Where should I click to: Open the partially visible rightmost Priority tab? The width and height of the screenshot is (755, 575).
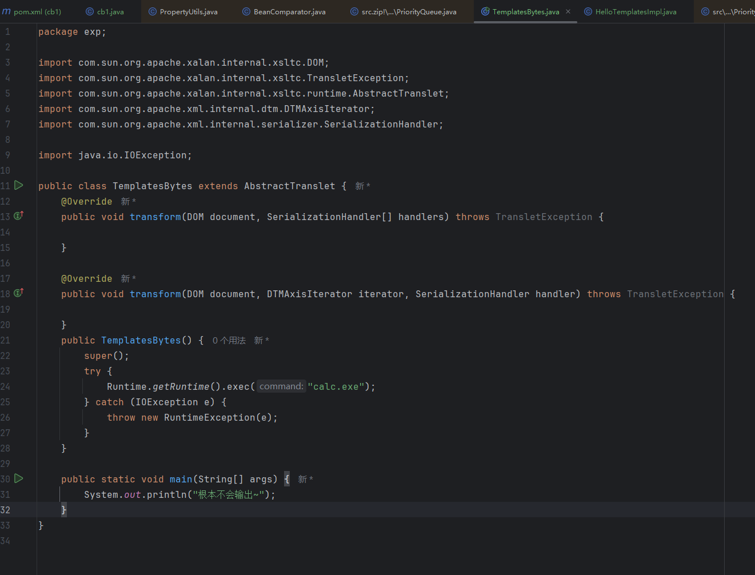pyautogui.click(x=732, y=11)
